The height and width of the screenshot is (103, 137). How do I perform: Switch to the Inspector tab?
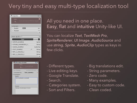(15, 16)
